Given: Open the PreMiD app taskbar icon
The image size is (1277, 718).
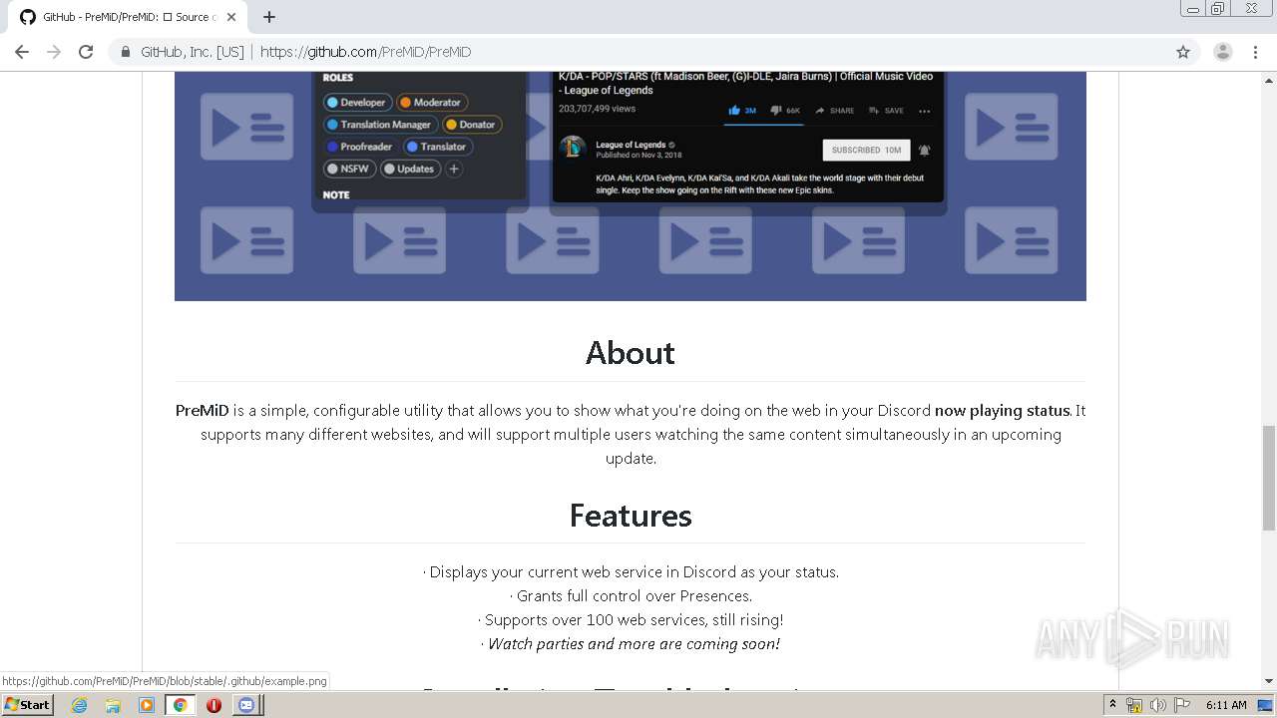Looking at the screenshot, I should (x=246, y=705).
